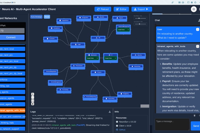Click the Export button
The image size is (200, 133).
click(x=142, y=9)
